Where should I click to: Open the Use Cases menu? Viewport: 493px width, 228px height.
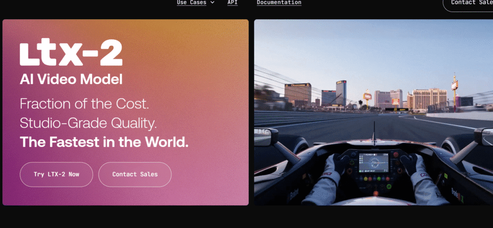pos(191,2)
